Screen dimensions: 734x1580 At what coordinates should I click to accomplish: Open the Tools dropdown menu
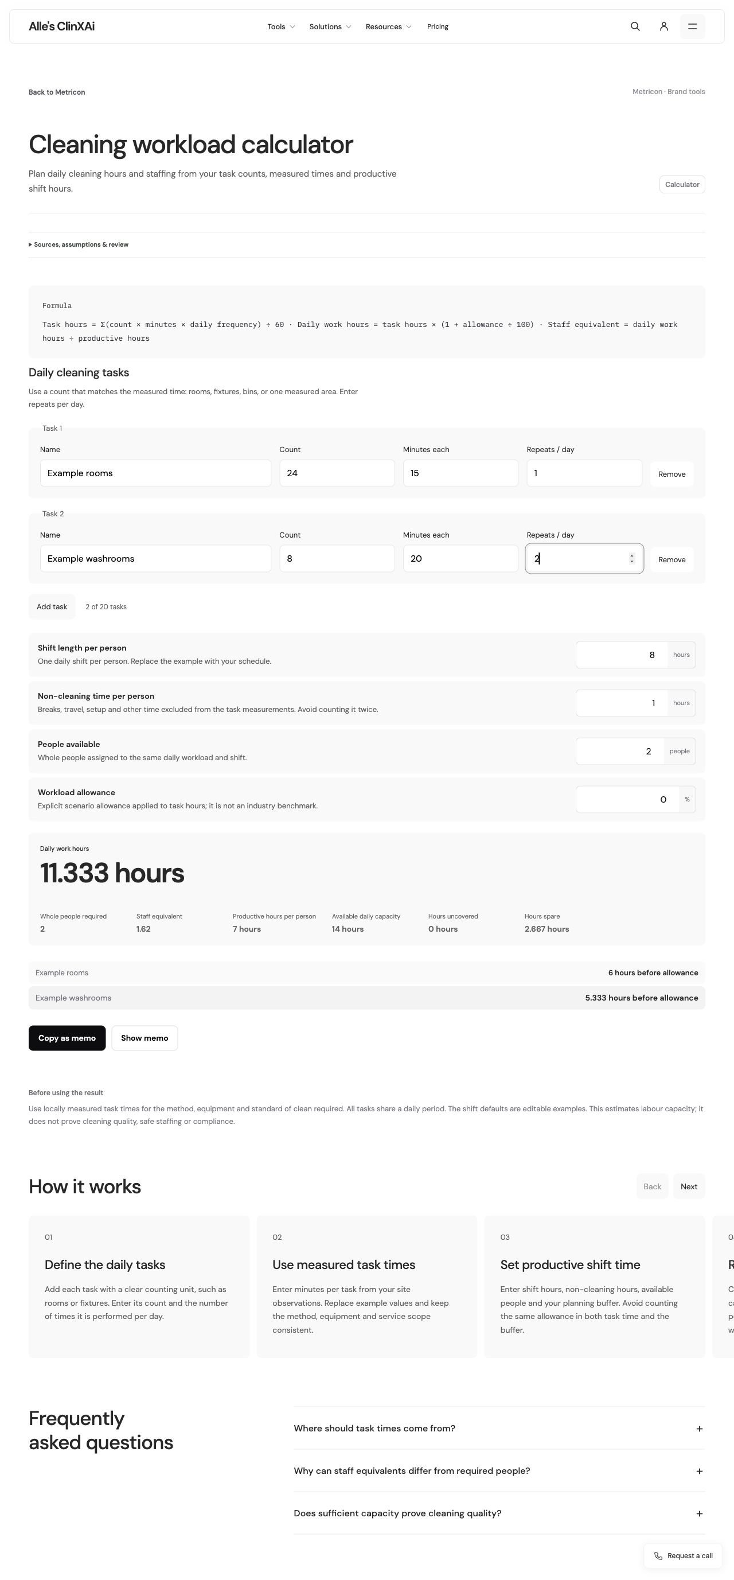coord(281,26)
